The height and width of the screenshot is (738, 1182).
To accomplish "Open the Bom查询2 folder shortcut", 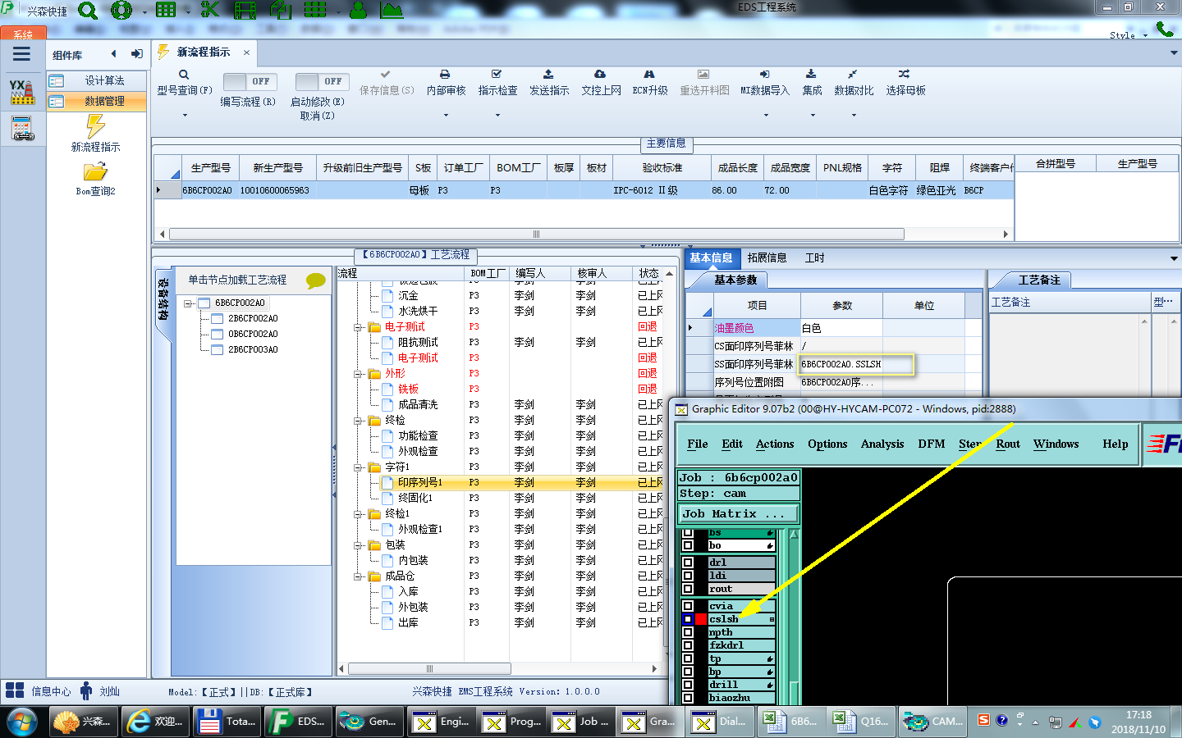I will 96,179.
